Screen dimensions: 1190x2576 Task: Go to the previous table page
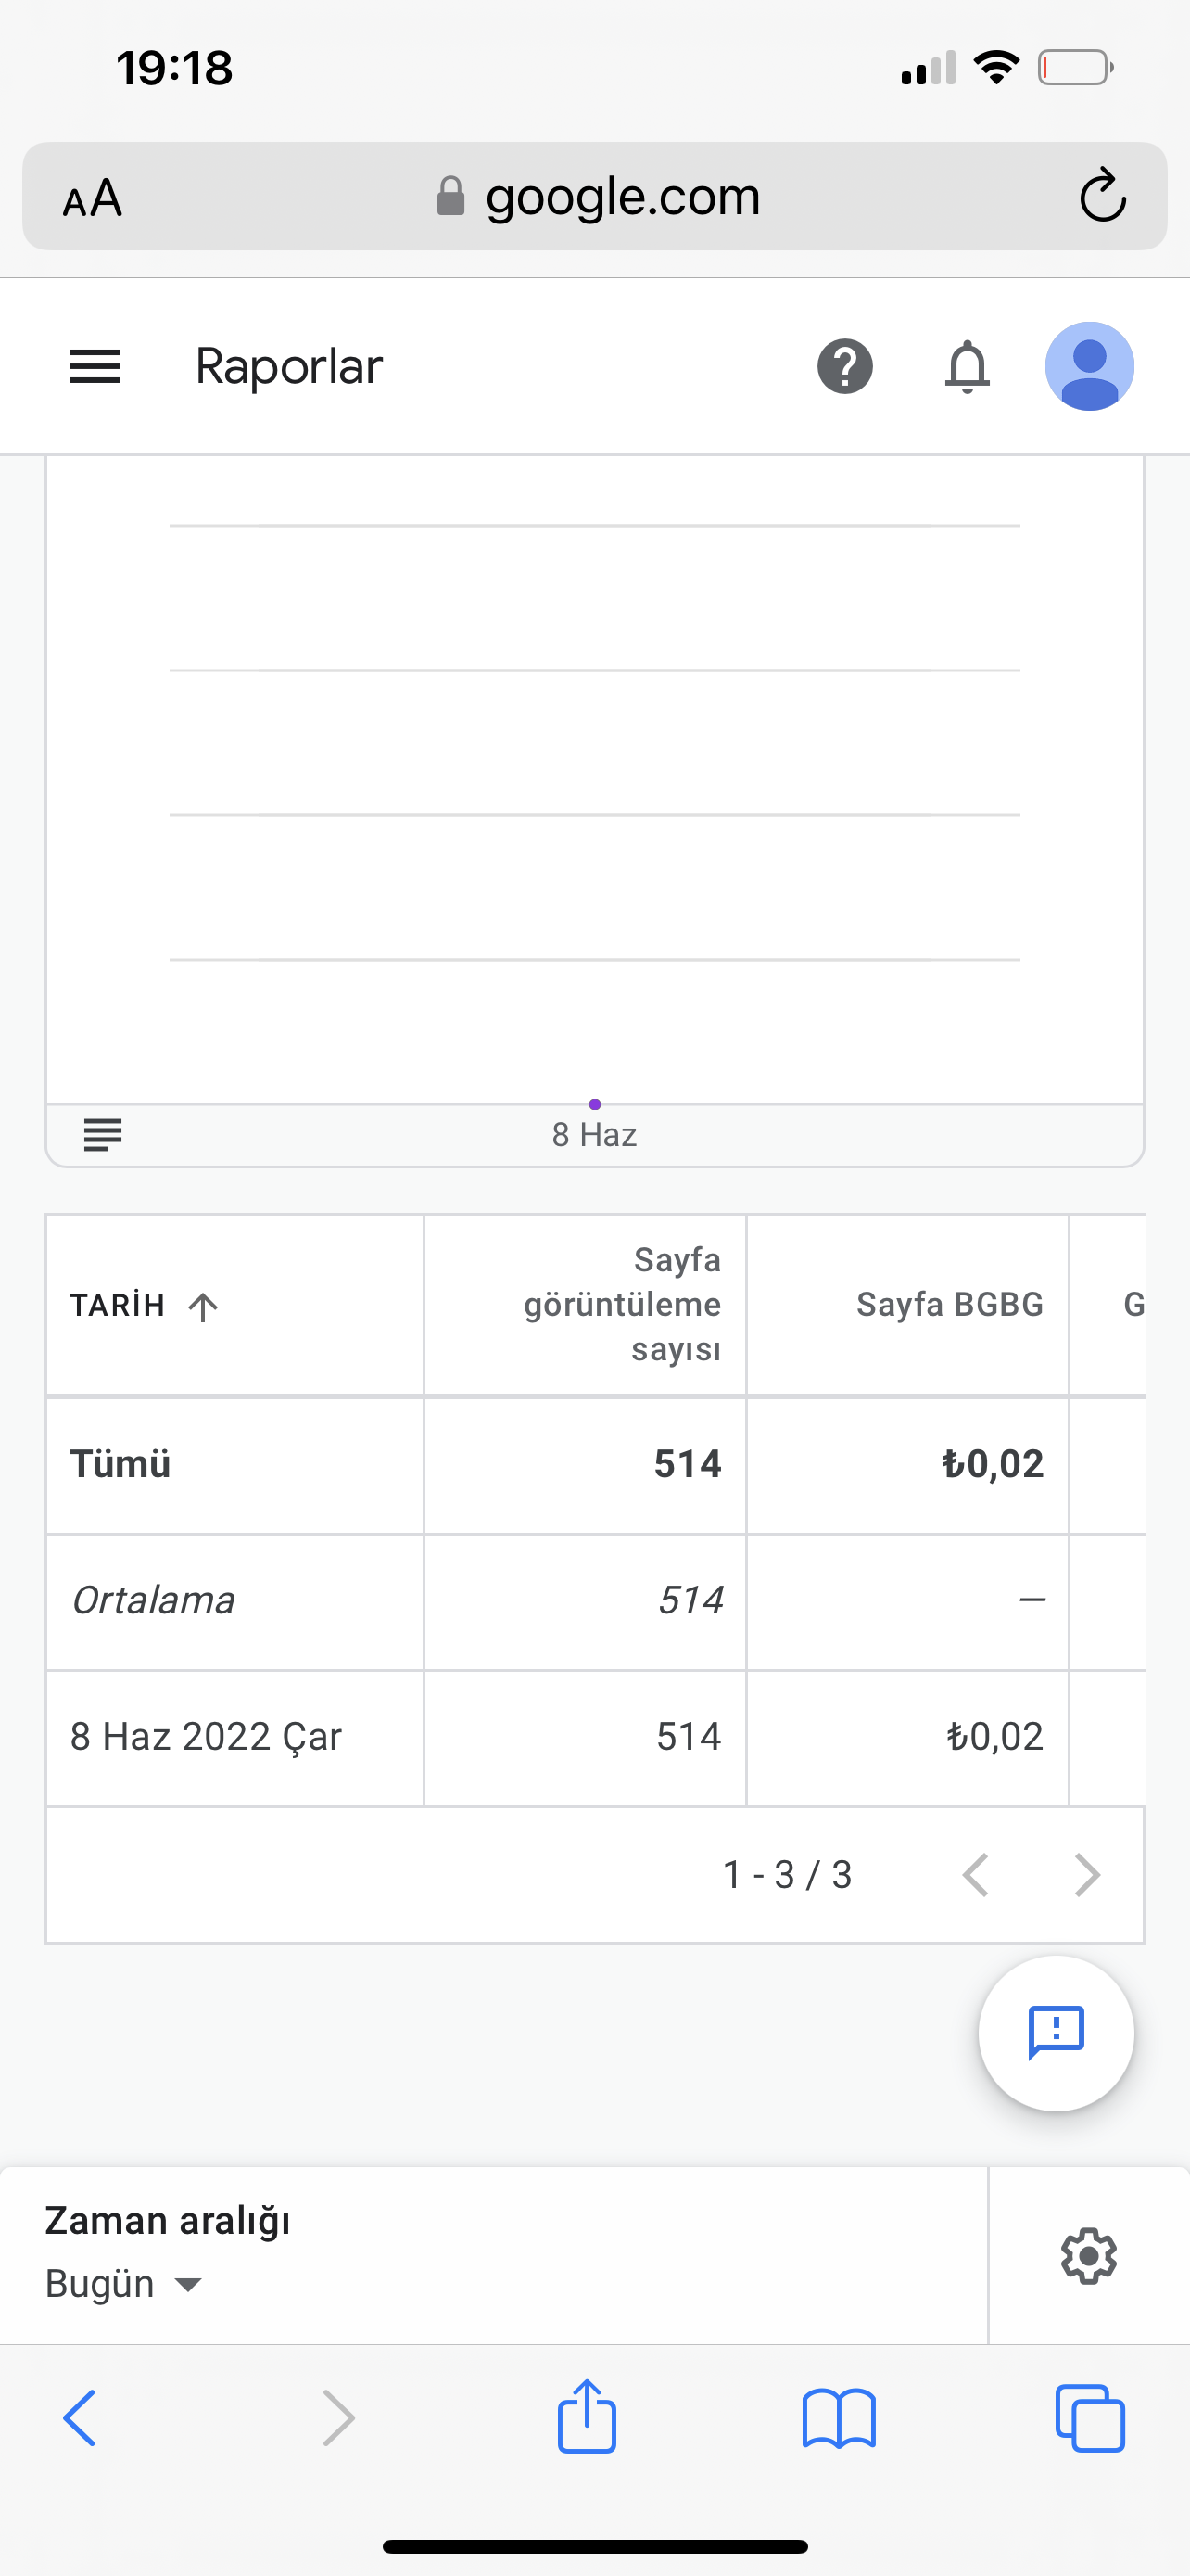coord(975,1875)
